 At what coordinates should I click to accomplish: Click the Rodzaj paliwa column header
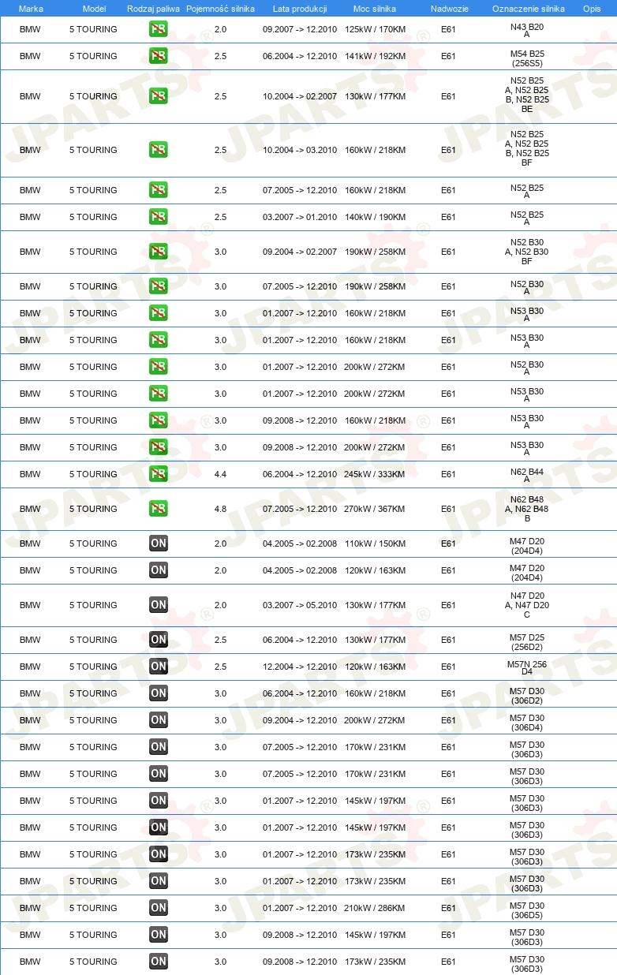pyautogui.click(x=154, y=9)
